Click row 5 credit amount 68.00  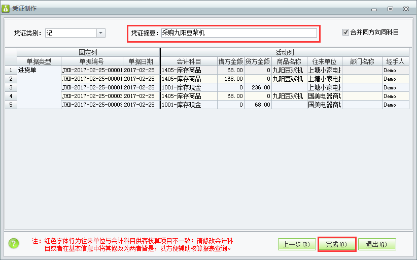(258, 105)
